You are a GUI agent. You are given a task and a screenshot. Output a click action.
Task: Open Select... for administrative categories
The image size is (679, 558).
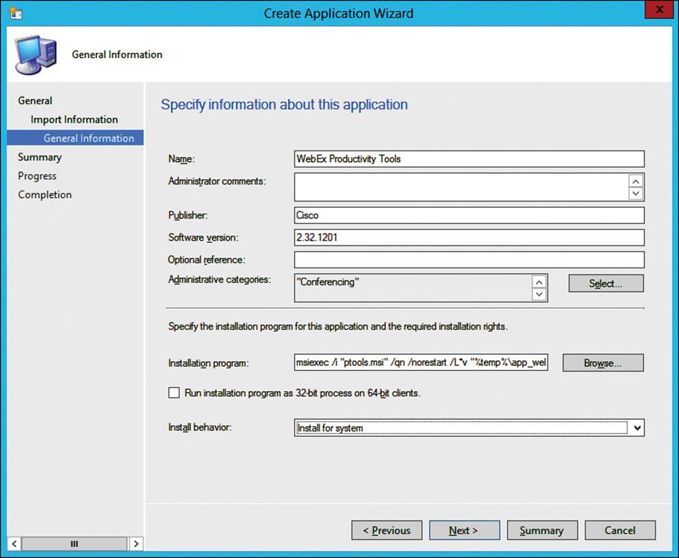point(606,284)
